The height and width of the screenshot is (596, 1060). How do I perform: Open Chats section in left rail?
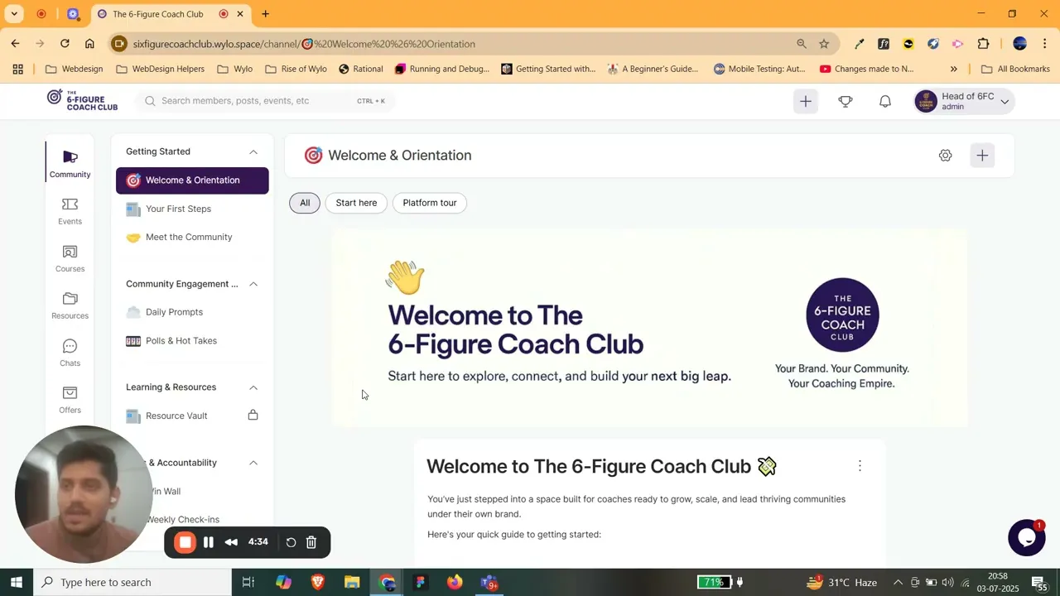(70, 353)
